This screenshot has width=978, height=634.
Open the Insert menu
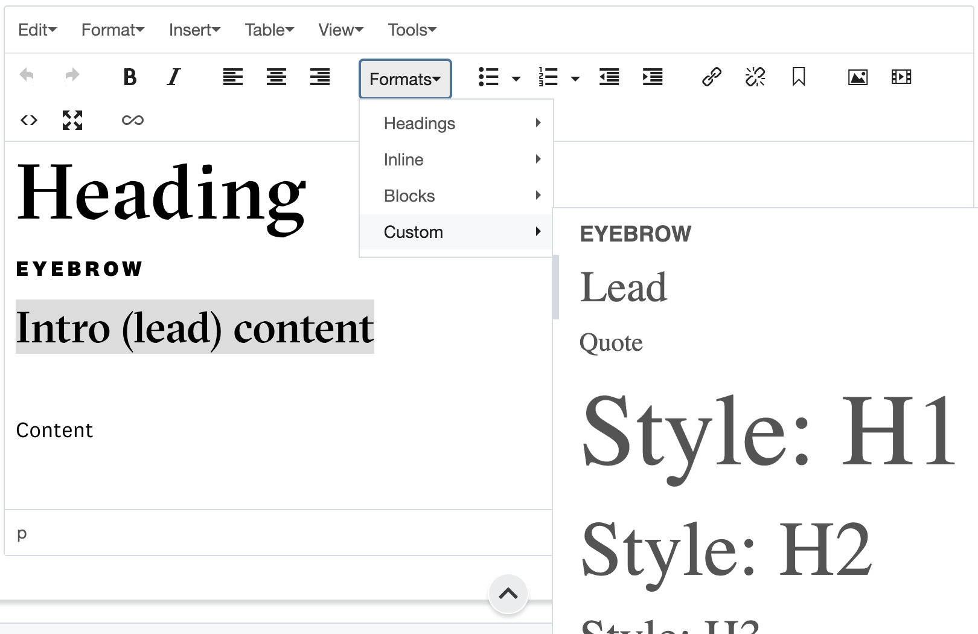[194, 29]
